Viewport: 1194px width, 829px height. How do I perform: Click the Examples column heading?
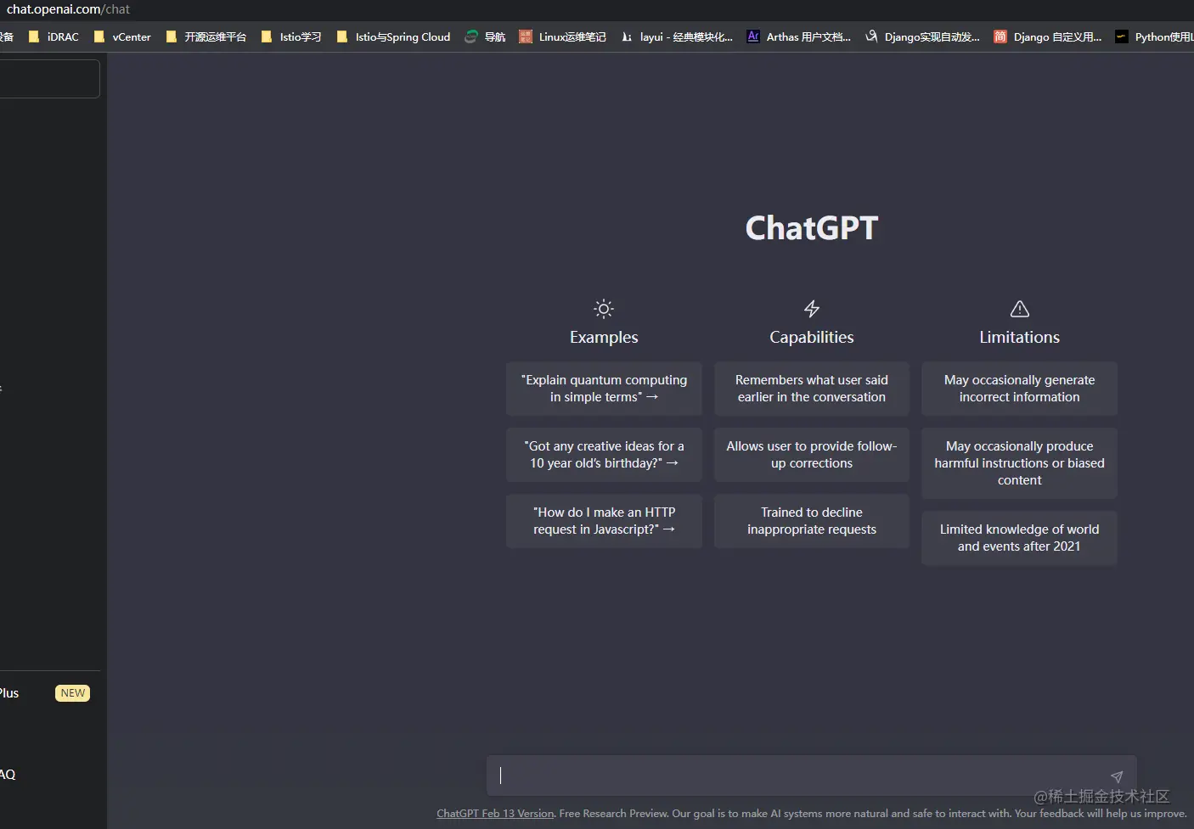click(x=604, y=337)
